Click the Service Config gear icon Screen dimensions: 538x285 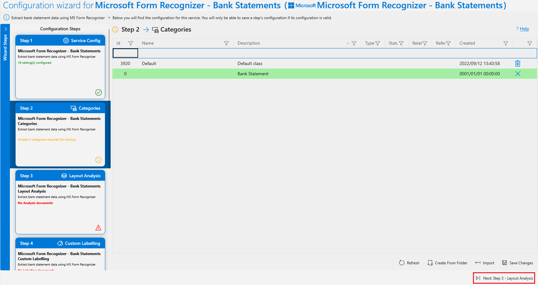66,40
